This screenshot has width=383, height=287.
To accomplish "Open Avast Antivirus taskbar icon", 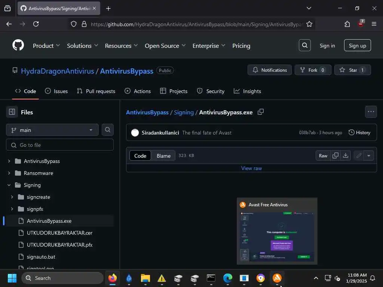I will pos(277,278).
